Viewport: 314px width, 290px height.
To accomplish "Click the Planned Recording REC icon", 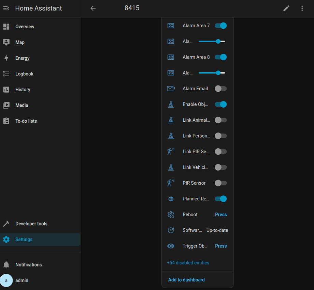I will point(171,199).
